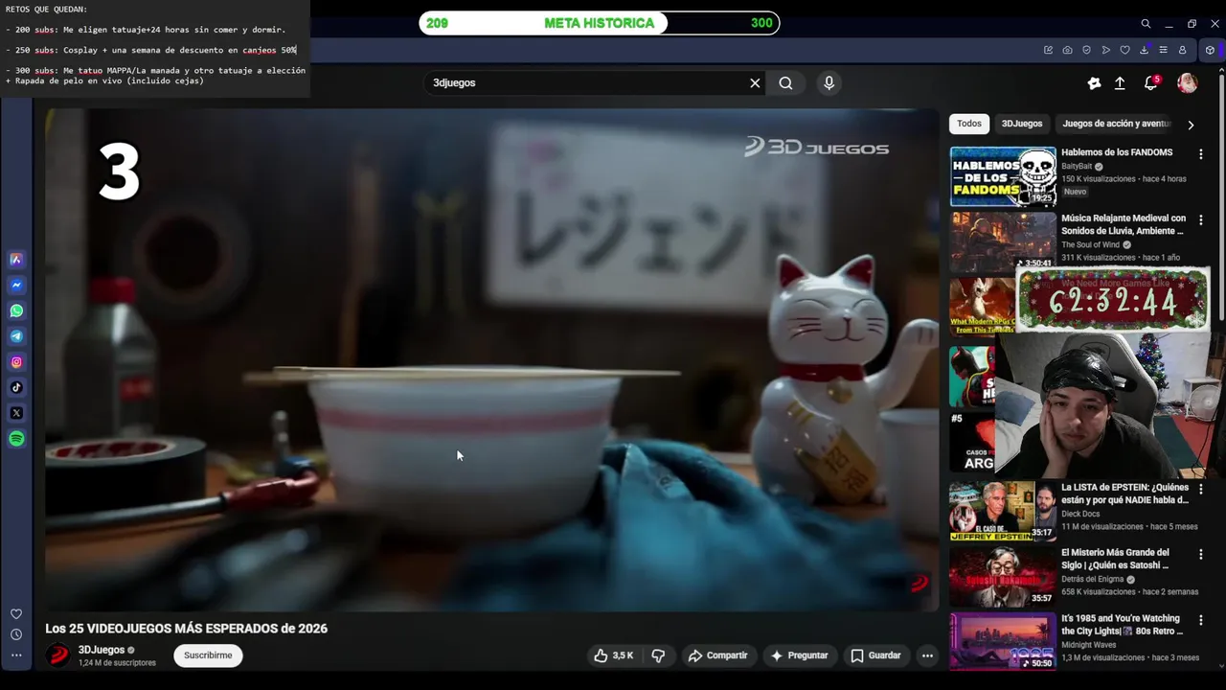Viewport: 1226px width, 690px height.
Task: Click the YouTube upload/create icon
Action: pos(1120,83)
